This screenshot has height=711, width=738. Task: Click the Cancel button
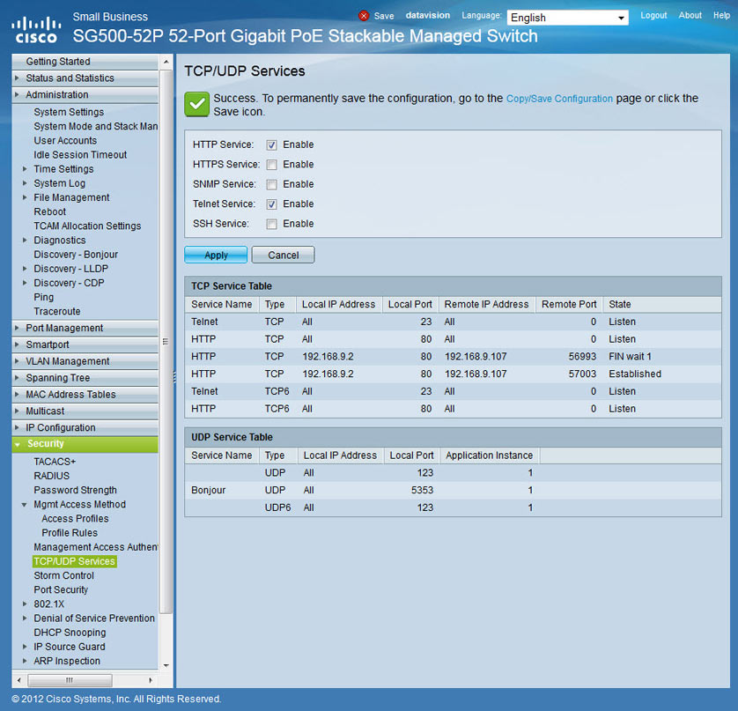point(284,255)
